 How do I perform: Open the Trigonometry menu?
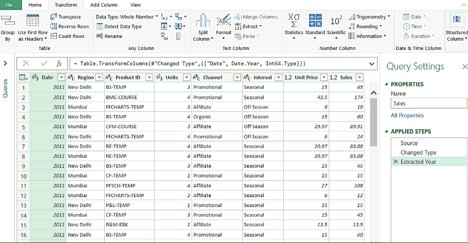click(x=369, y=17)
